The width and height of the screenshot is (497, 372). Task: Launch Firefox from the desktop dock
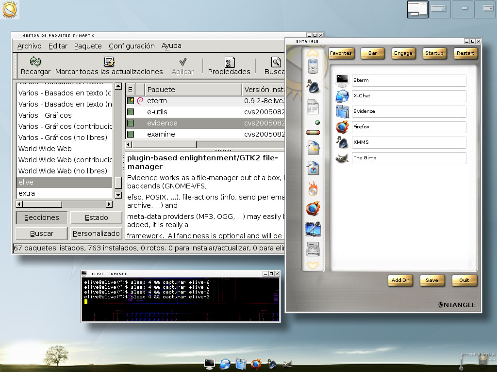point(256,364)
